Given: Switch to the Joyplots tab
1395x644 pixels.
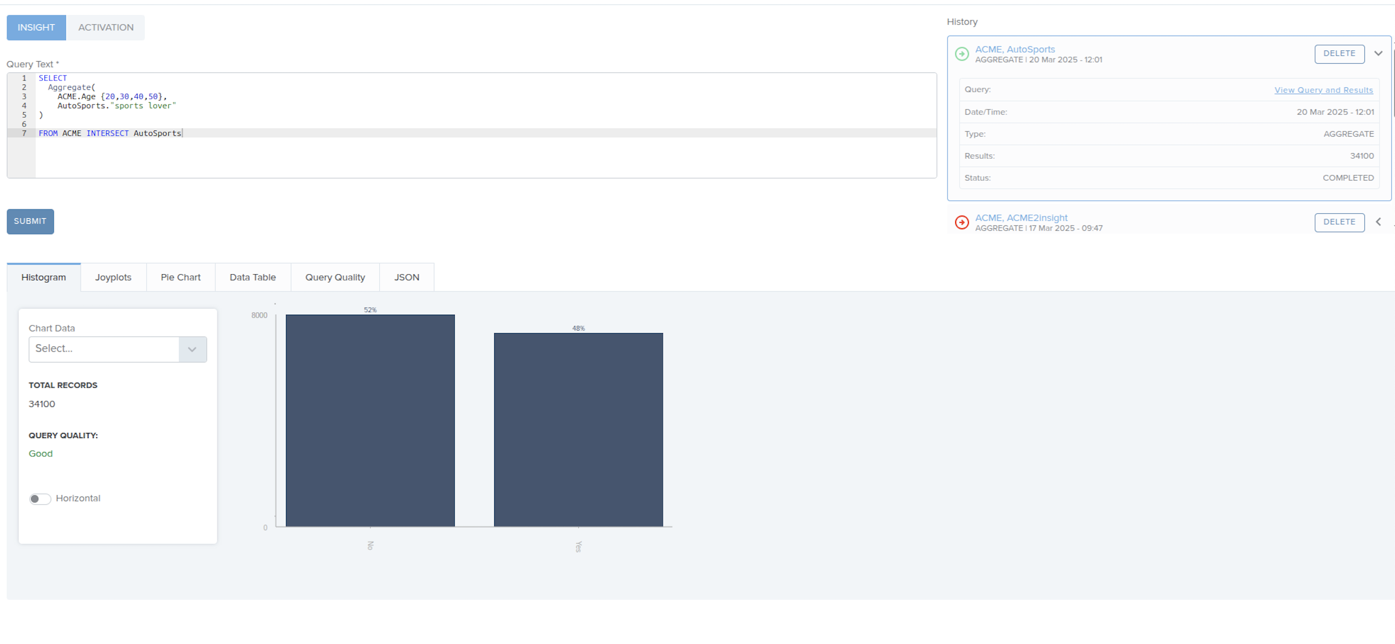Looking at the screenshot, I should 113,277.
